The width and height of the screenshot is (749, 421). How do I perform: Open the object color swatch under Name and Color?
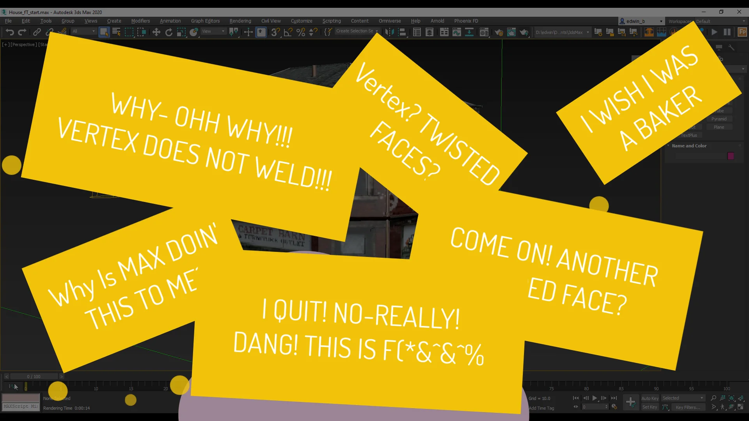click(x=730, y=156)
